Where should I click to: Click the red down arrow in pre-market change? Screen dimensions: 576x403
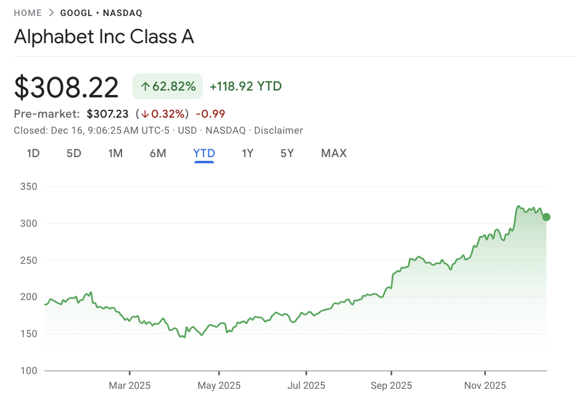click(145, 113)
